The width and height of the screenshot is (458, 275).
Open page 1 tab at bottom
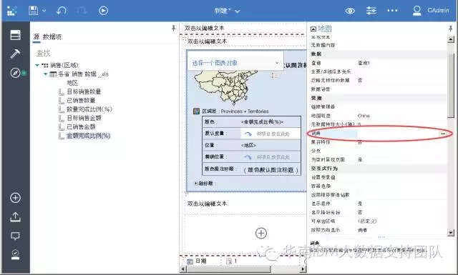[x=232, y=261]
